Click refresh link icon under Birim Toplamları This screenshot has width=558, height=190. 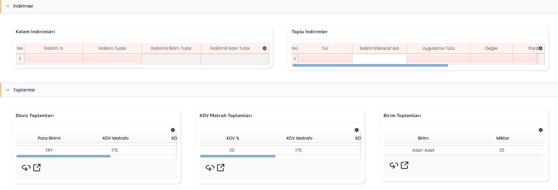pos(394,165)
